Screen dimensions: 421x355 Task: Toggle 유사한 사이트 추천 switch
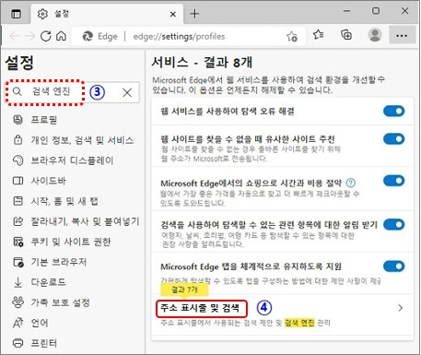394,139
